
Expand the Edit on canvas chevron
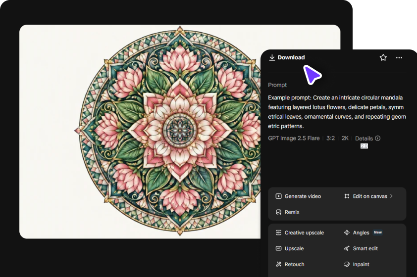391,196
